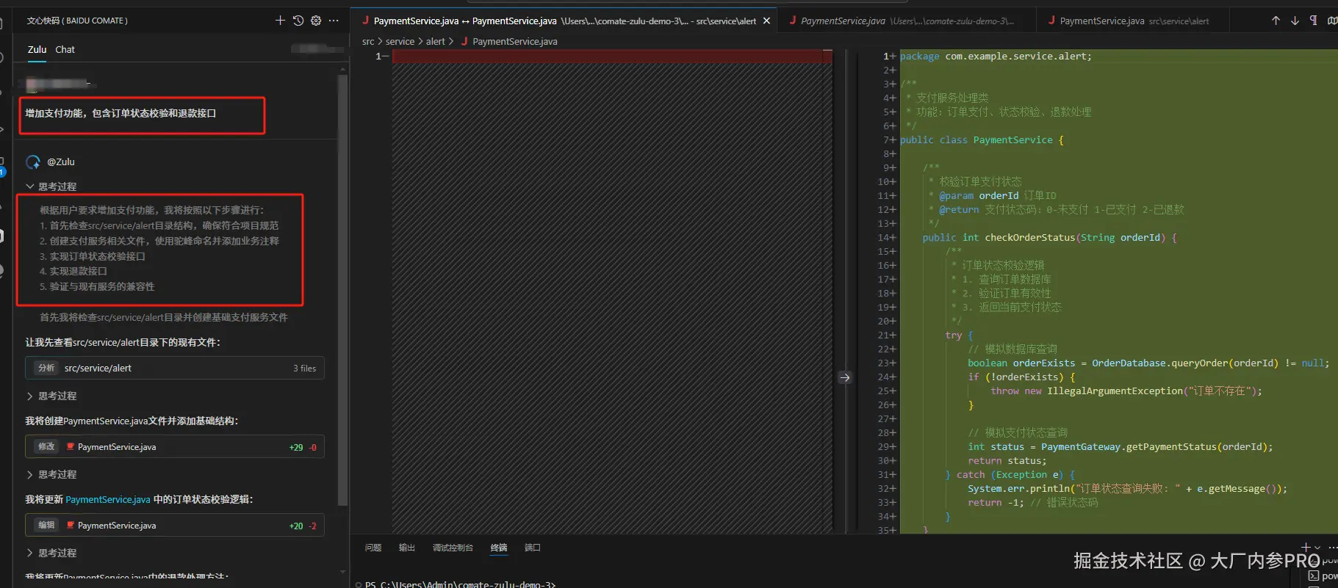The width and height of the screenshot is (1338, 588).
Task: Click code line package com.example.service.alert;
Action: [996, 57]
